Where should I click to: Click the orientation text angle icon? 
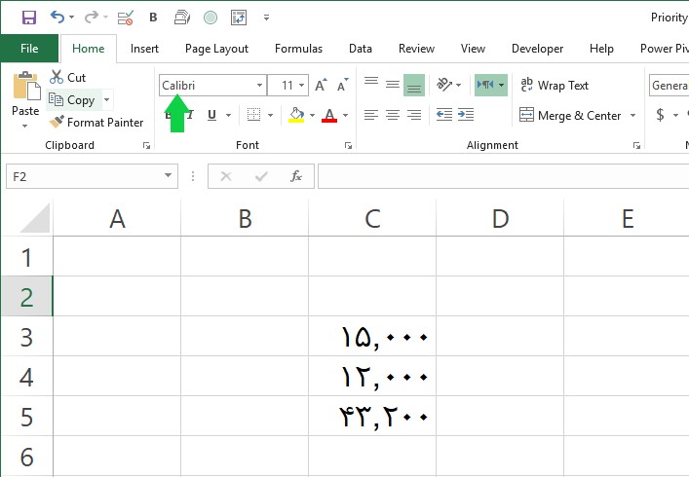point(443,85)
